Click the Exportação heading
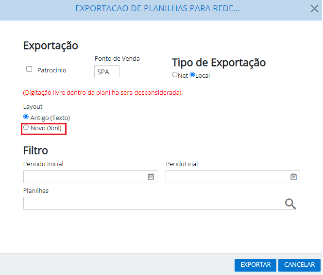The image size is (323, 275). tap(51, 46)
